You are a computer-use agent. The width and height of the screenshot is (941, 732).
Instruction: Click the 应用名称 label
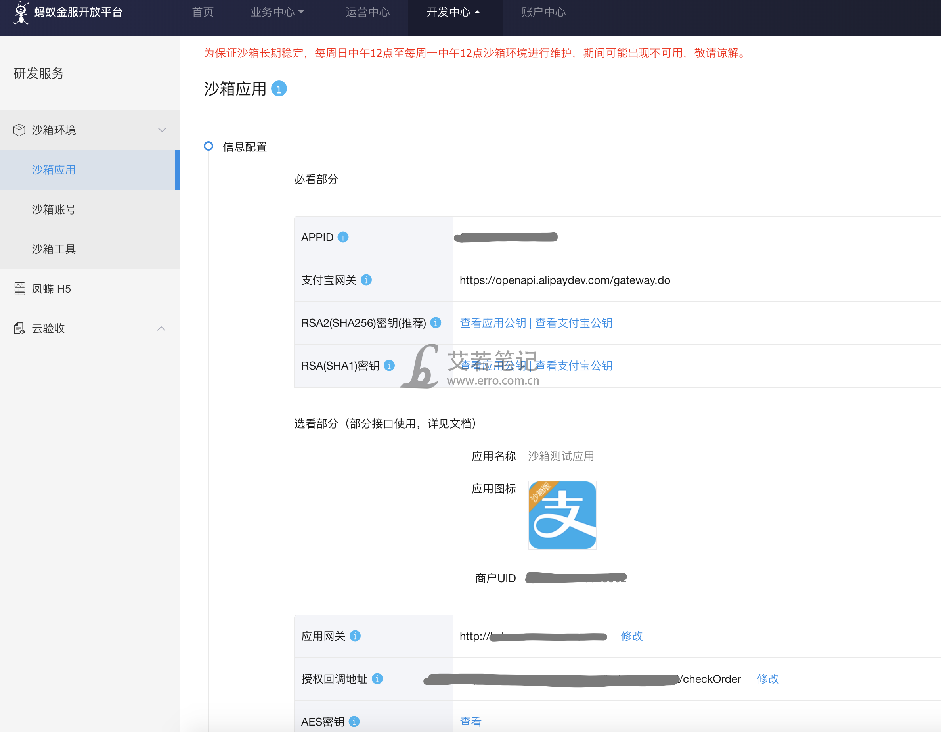[x=494, y=456]
